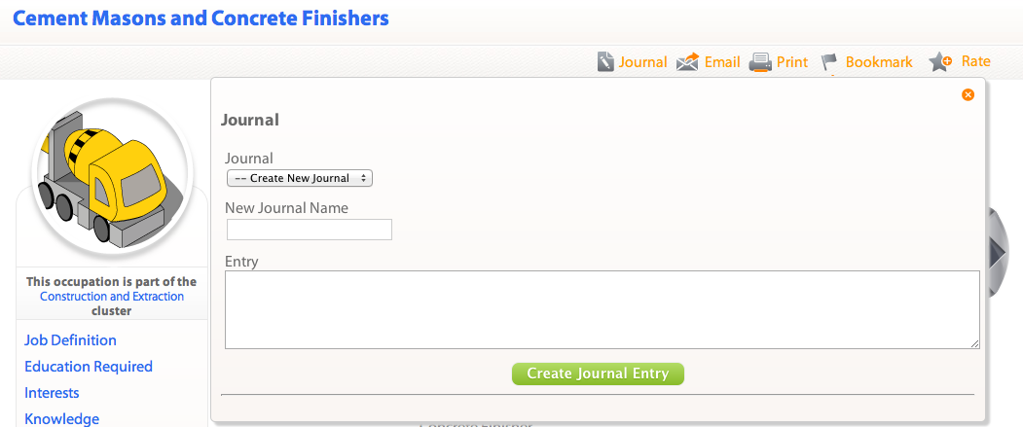Screen dimensions: 1023x427
Task: Focus the New Journal Name field
Action: (x=310, y=230)
